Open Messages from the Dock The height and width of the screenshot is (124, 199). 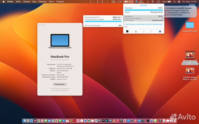(46, 121)
